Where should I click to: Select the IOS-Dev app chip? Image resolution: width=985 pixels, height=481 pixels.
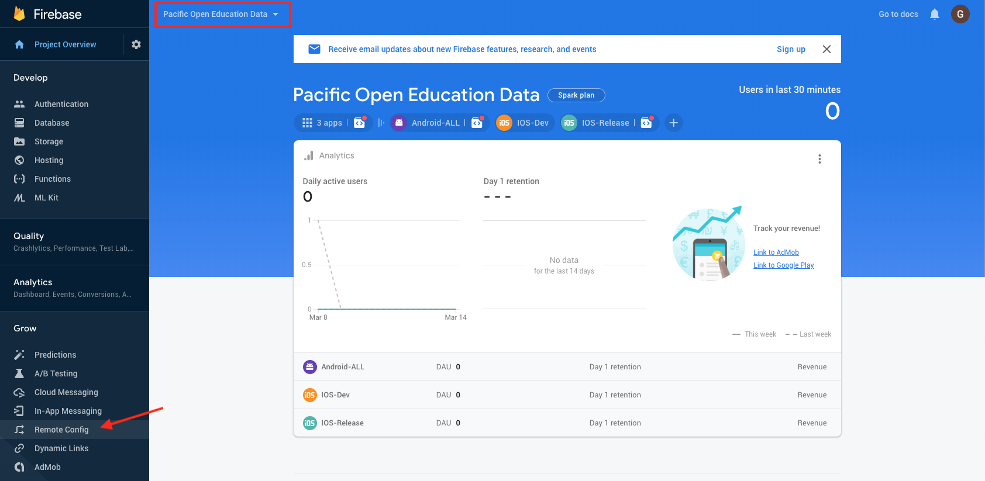point(525,123)
